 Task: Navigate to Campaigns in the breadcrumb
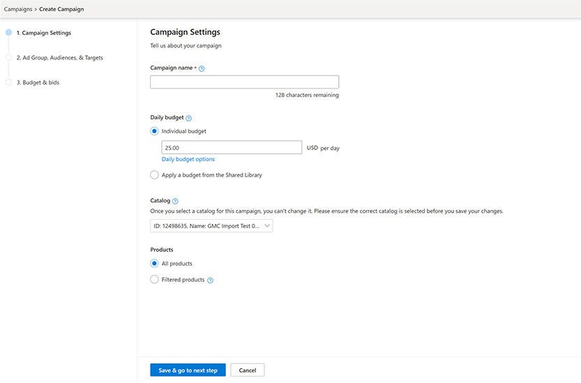click(17, 9)
